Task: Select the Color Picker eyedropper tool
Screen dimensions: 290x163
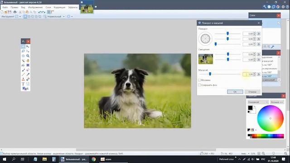Action: tap(28, 74)
